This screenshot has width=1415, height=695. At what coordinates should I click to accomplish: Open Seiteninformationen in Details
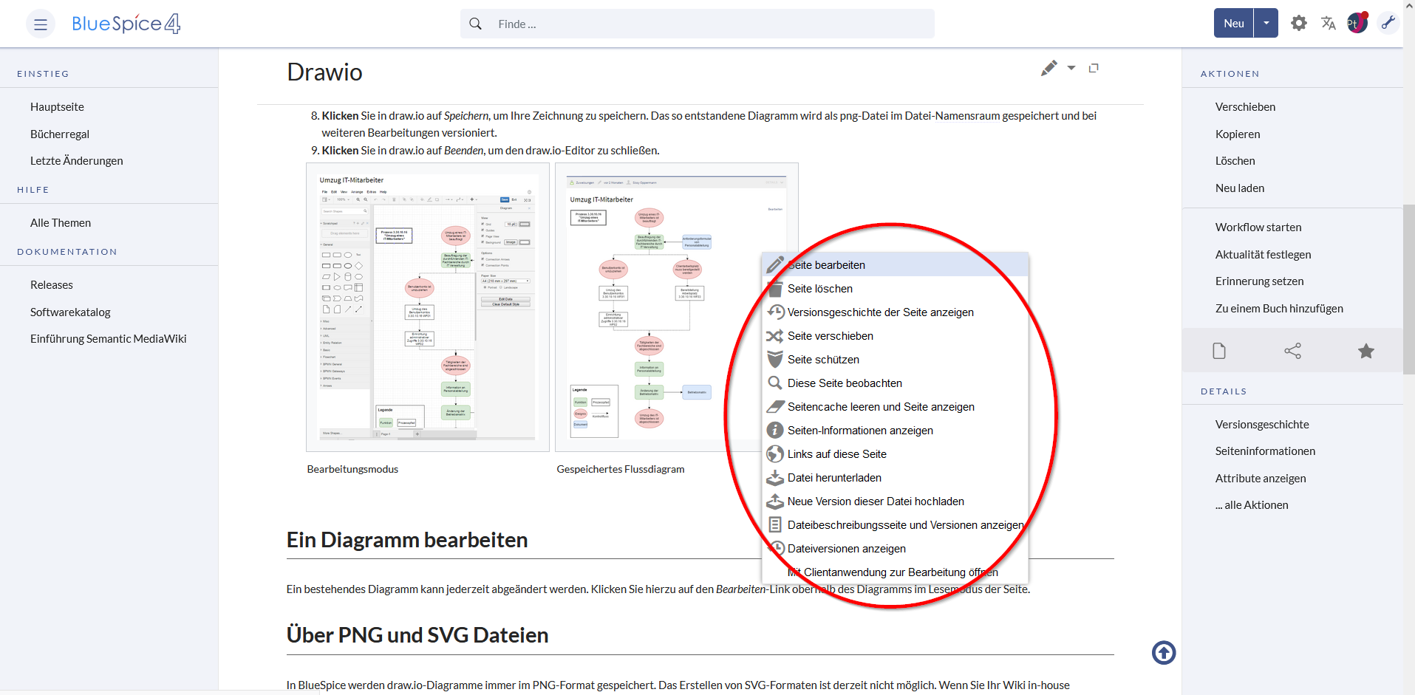click(x=1265, y=451)
